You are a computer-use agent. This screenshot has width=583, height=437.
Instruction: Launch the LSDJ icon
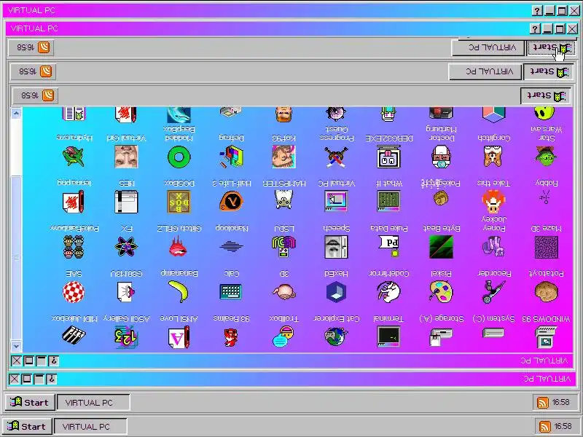283,247
